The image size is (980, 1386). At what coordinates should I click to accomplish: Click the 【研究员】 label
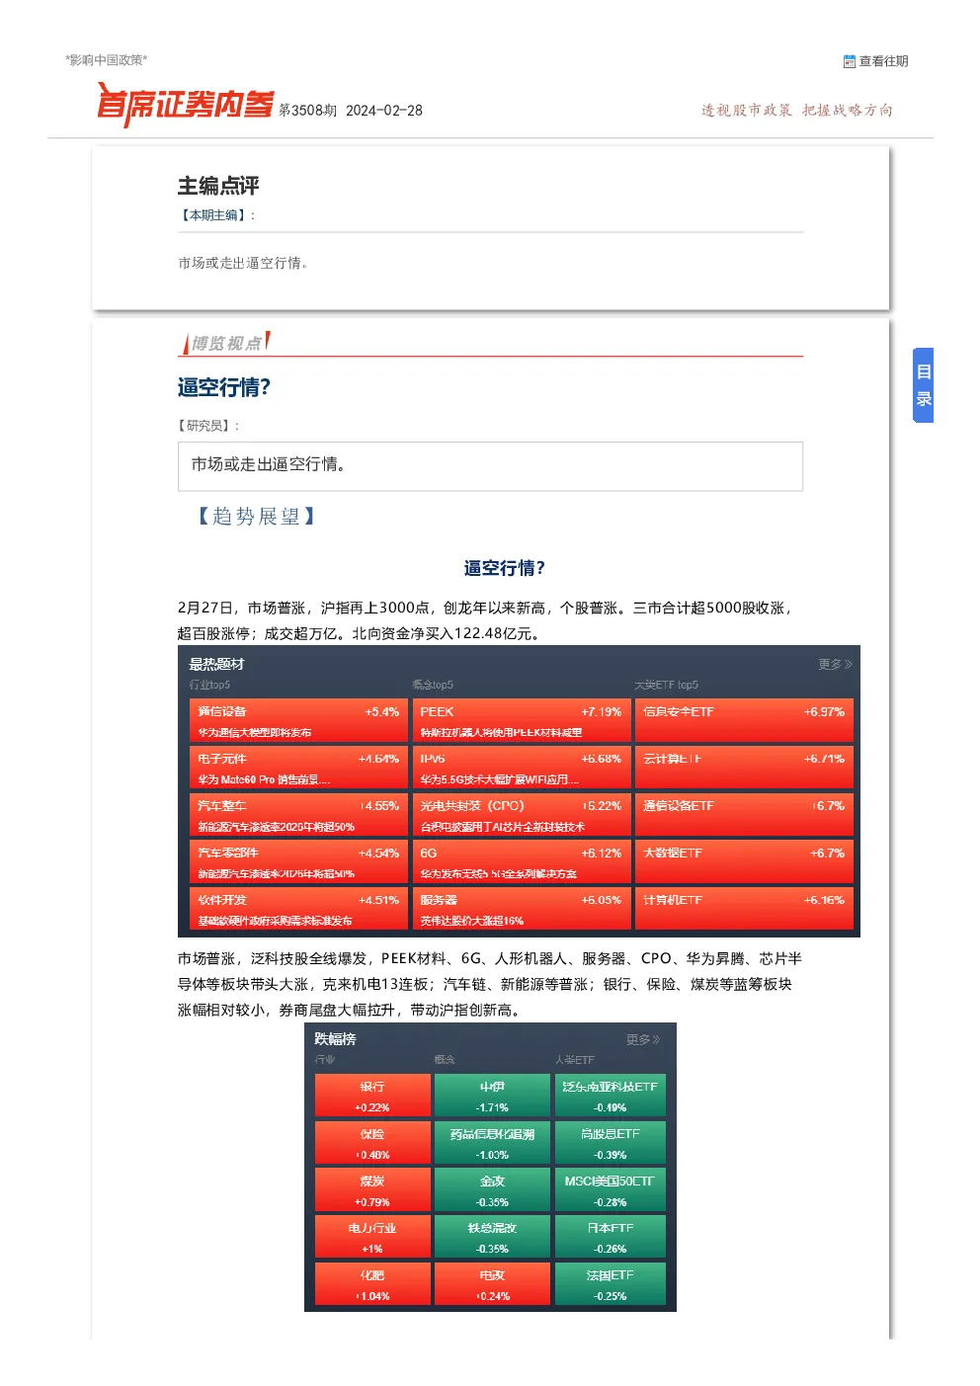coord(209,426)
